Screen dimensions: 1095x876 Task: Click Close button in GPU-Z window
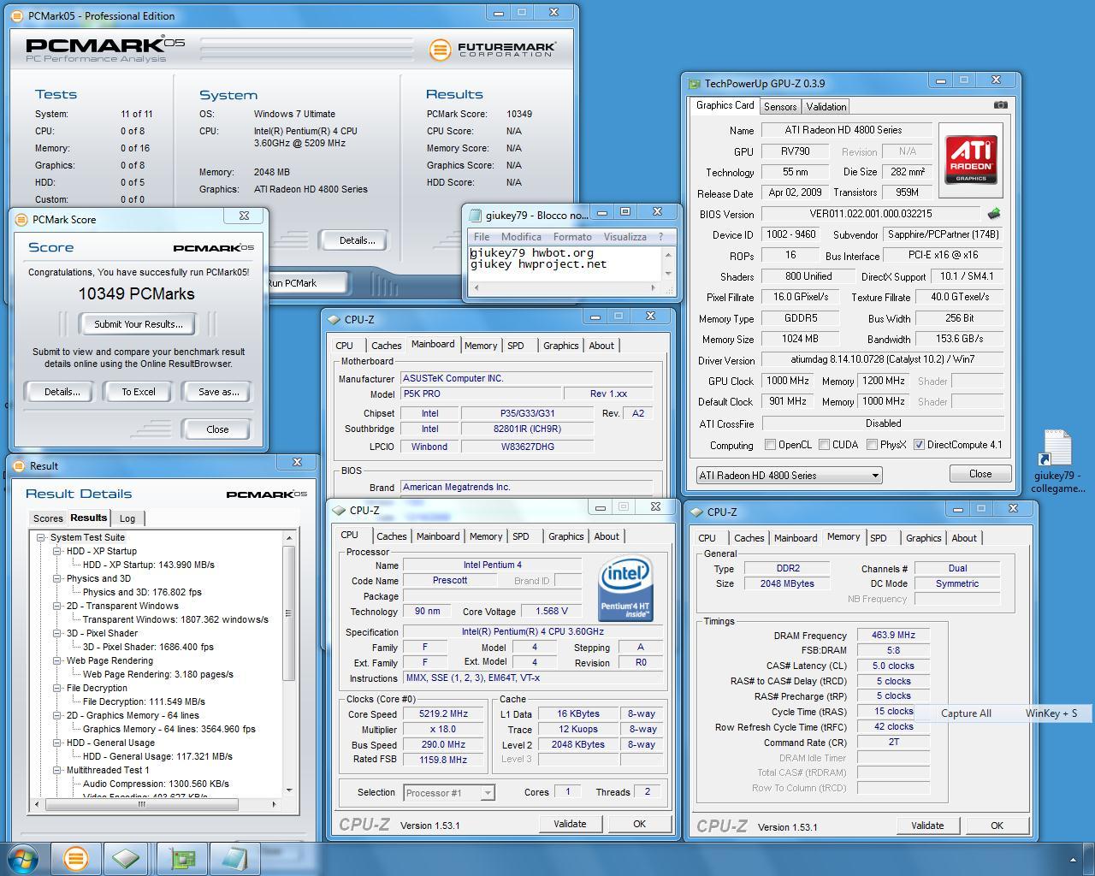pyautogui.click(x=980, y=474)
